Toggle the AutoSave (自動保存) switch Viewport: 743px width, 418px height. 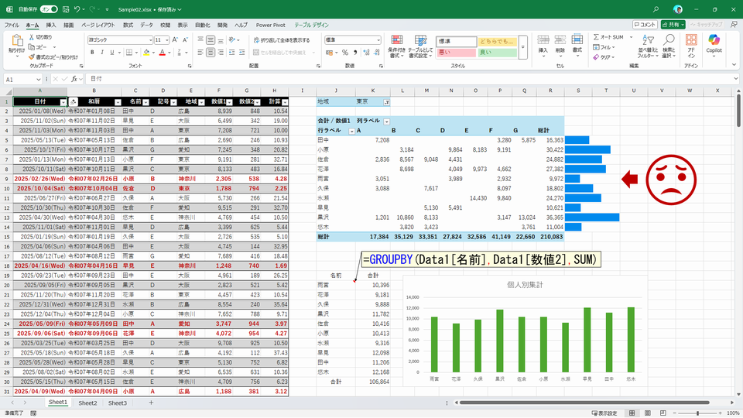click(x=48, y=9)
